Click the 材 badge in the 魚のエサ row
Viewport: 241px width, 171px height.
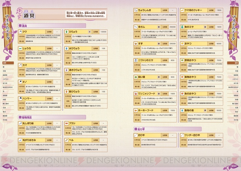(205, 27)
